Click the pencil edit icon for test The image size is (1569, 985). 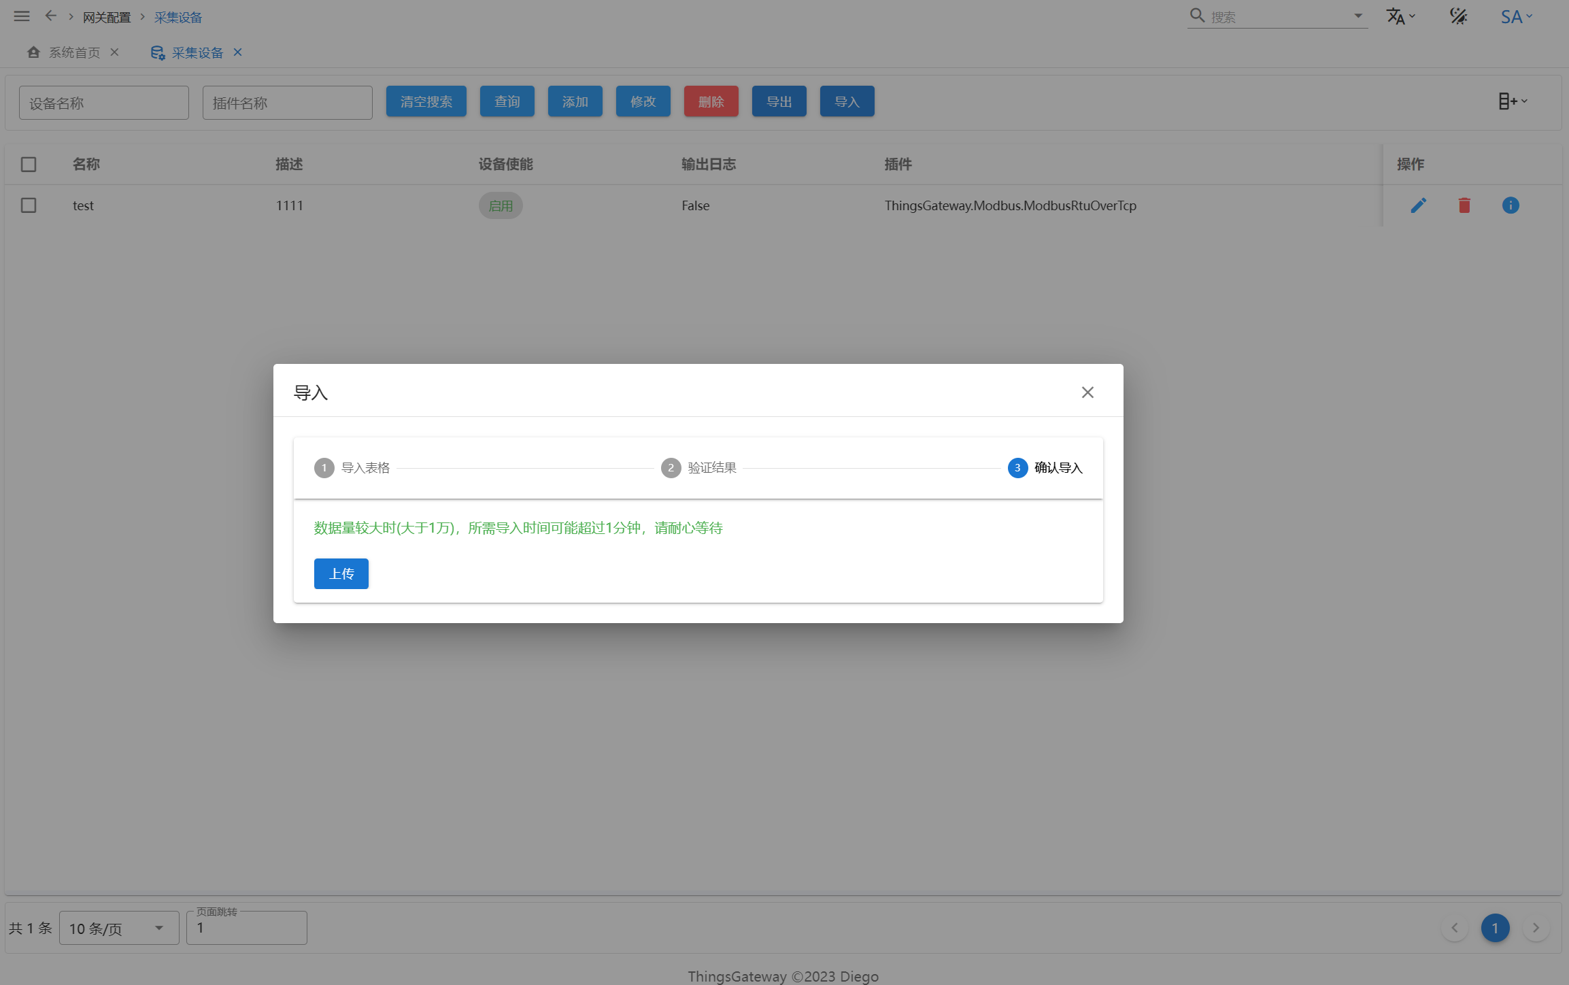click(x=1418, y=205)
